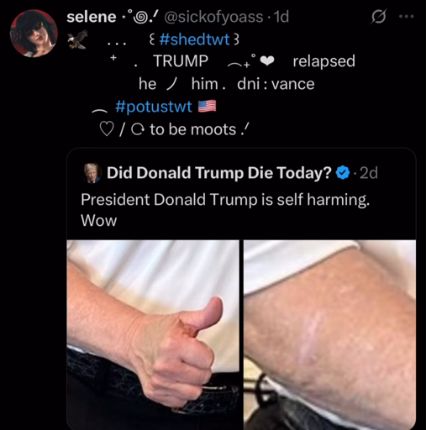Image resolution: width=426 pixels, height=430 pixels.
Task: Click the retweet arrow symbol in the text
Action: tap(138, 129)
